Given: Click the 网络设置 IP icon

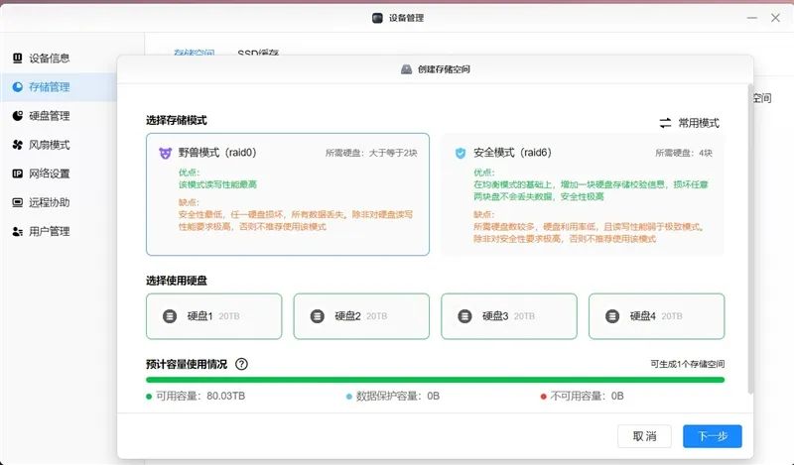Looking at the screenshot, I should (x=17, y=174).
